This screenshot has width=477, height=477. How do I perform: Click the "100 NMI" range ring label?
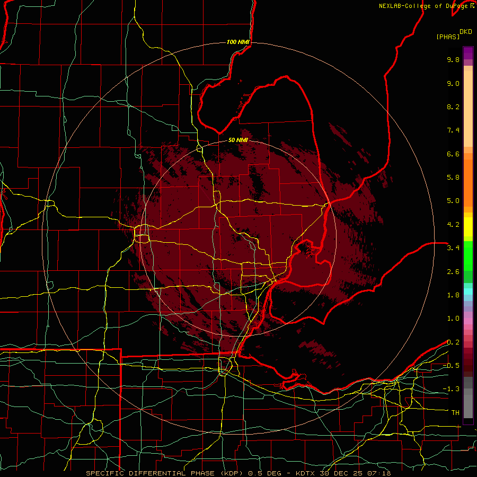coord(238,42)
